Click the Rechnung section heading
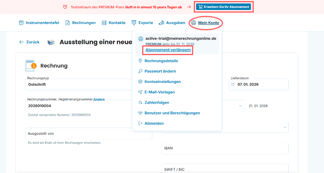 54,66
